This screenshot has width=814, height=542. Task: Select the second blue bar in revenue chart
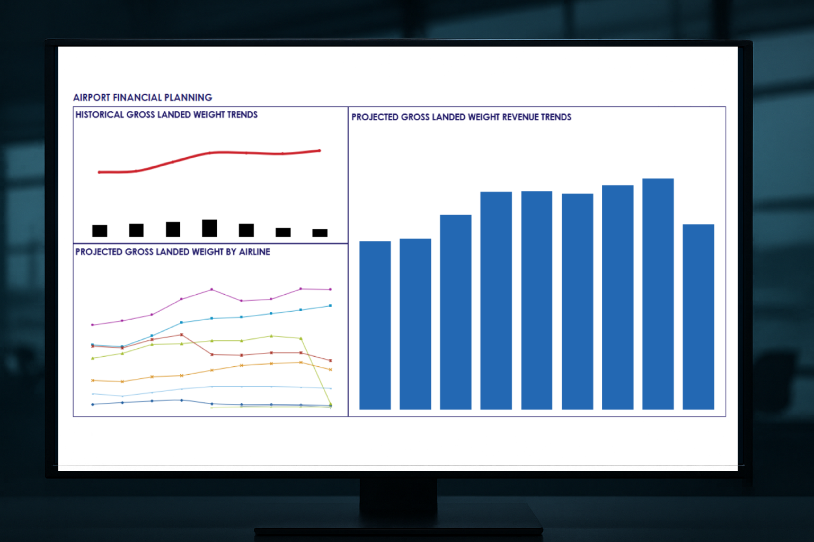tap(415, 324)
